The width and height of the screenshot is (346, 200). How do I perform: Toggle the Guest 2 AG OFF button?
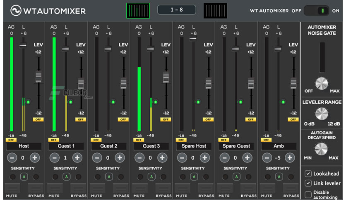(x=96, y=140)
